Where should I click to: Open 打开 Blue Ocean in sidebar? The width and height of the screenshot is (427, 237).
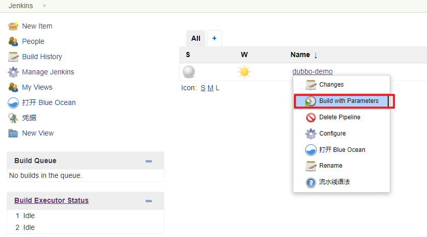pyautogui.click(x=49, y=102)
